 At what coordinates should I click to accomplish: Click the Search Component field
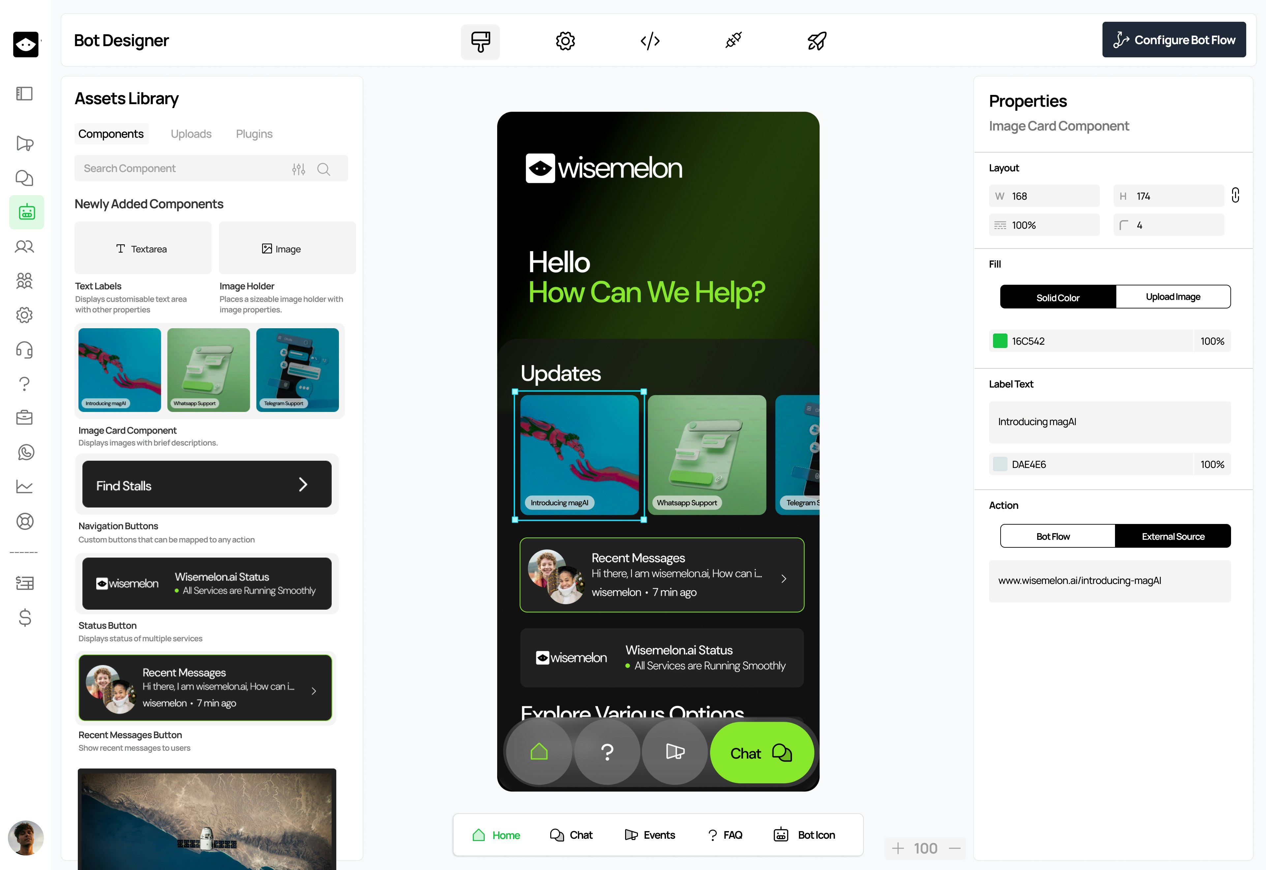[211, 168]
